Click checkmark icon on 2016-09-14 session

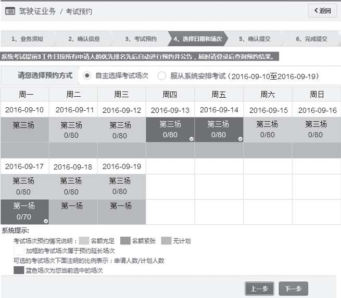[241, 139]
